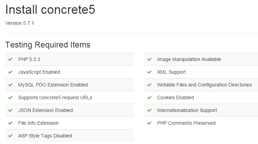Click the green checkmark beside PHP 5.3.3
The height and width of the screenshot is (144, 258).
point(10,59)
